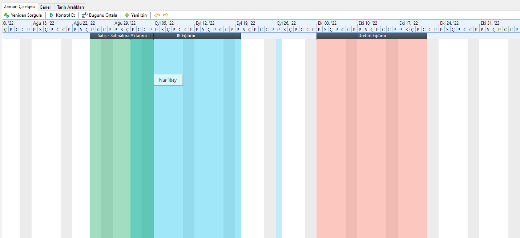Advance timeline with the right arrow icon
The height and width of the screenshot is (238, 520).
[166, 15]
